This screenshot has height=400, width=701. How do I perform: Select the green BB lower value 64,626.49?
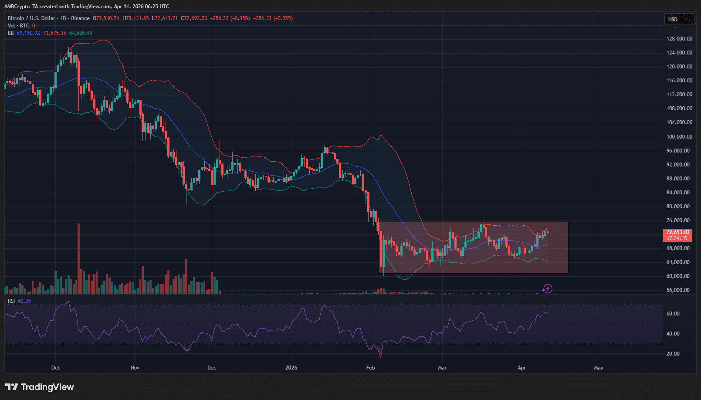click(x=80, y=33)
